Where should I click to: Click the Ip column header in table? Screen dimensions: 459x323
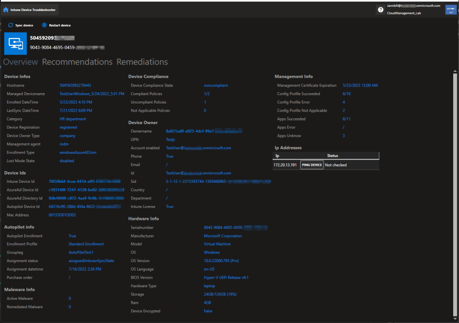pos(277,156)
